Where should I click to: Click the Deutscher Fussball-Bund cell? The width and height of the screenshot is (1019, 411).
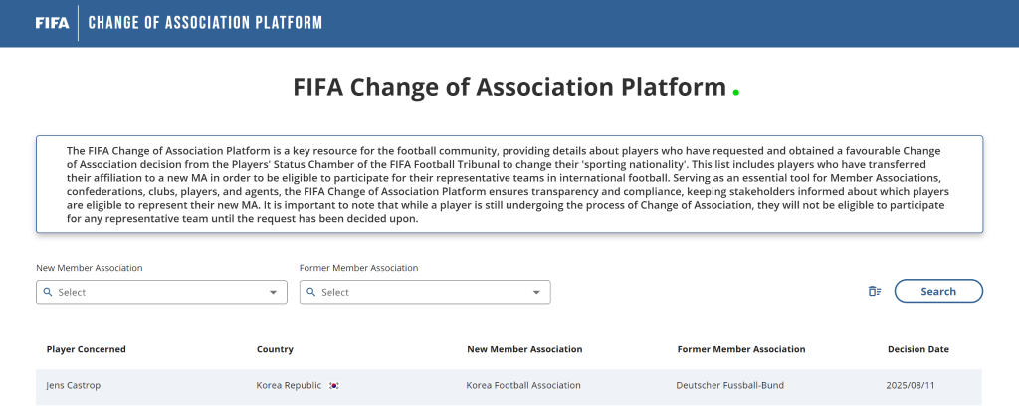tap(728, 385)
